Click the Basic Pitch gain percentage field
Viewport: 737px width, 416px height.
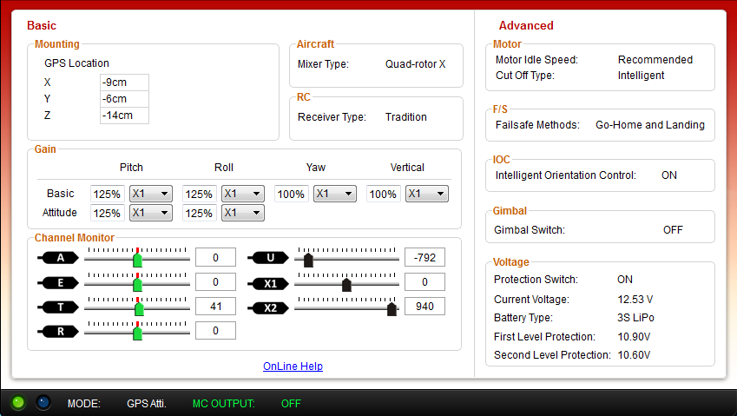107,195
